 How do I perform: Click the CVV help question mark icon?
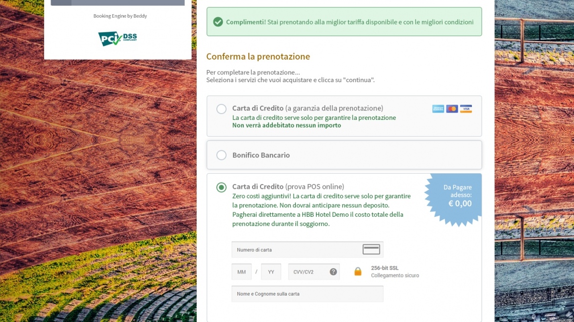click(x=333, y=272)
